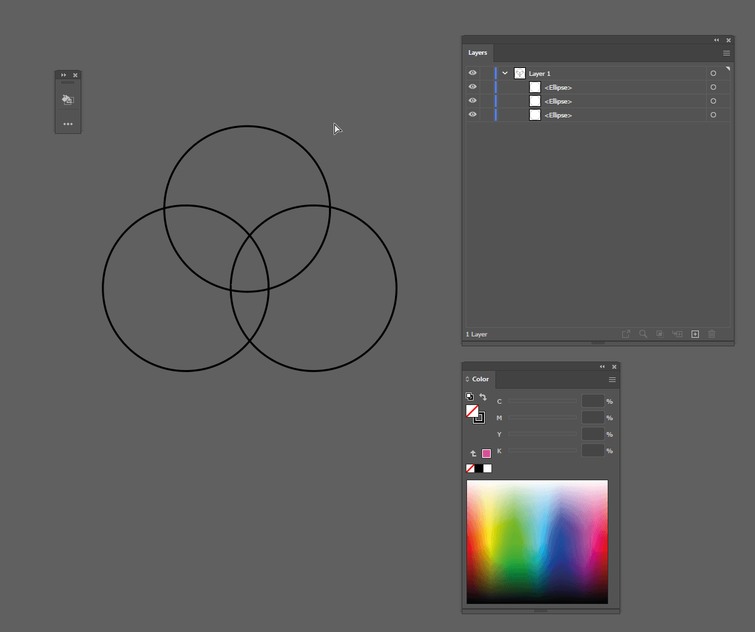Collapse Layer 1 with its chevron
The height and width of the screenshot is (632, 755).
click(x=505, y=73)
